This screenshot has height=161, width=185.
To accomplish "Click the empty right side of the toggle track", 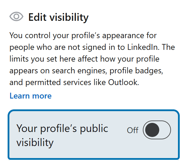I will pos(164,130).
